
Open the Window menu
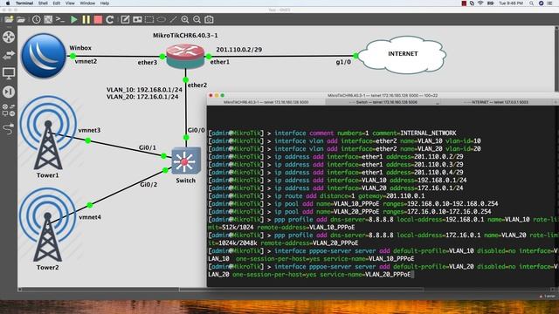pyautogui.click(x=87, y=3)
